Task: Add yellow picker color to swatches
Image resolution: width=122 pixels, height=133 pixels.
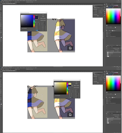Action: click(76, 86)
